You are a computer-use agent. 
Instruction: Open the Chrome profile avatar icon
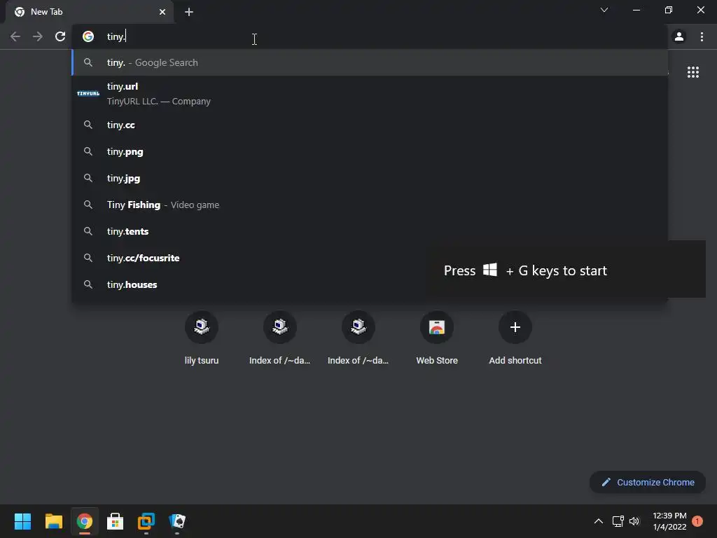click(x=679, y=36)
